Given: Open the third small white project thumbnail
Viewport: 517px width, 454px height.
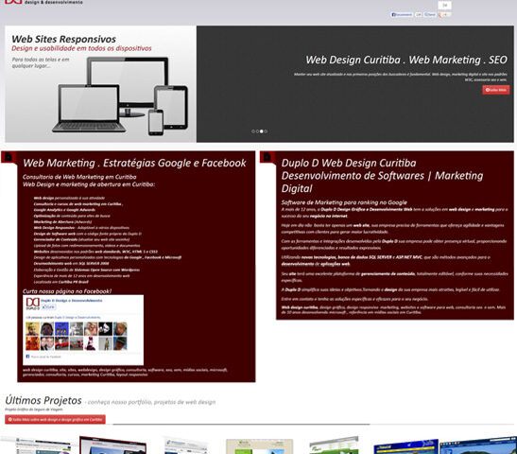Looking at the screenshot, I should point(186,445).
